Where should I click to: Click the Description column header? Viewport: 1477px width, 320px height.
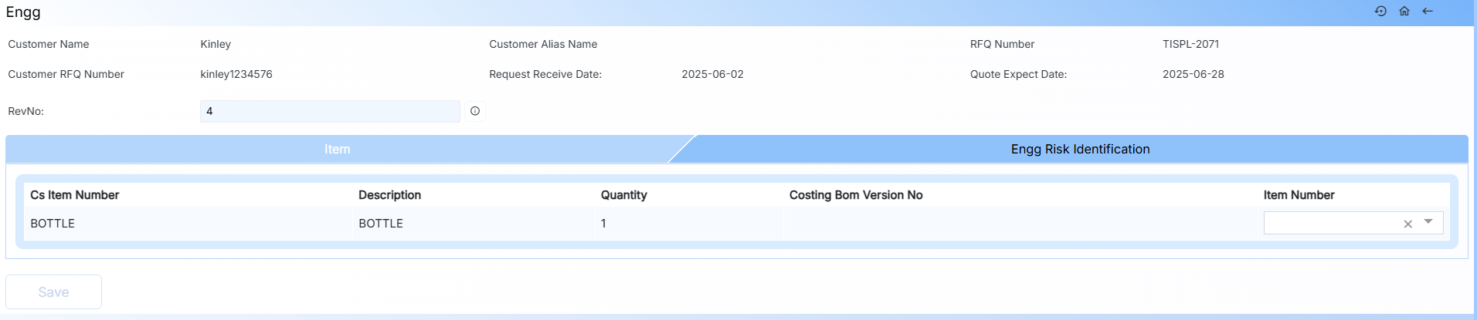point(389,195)
